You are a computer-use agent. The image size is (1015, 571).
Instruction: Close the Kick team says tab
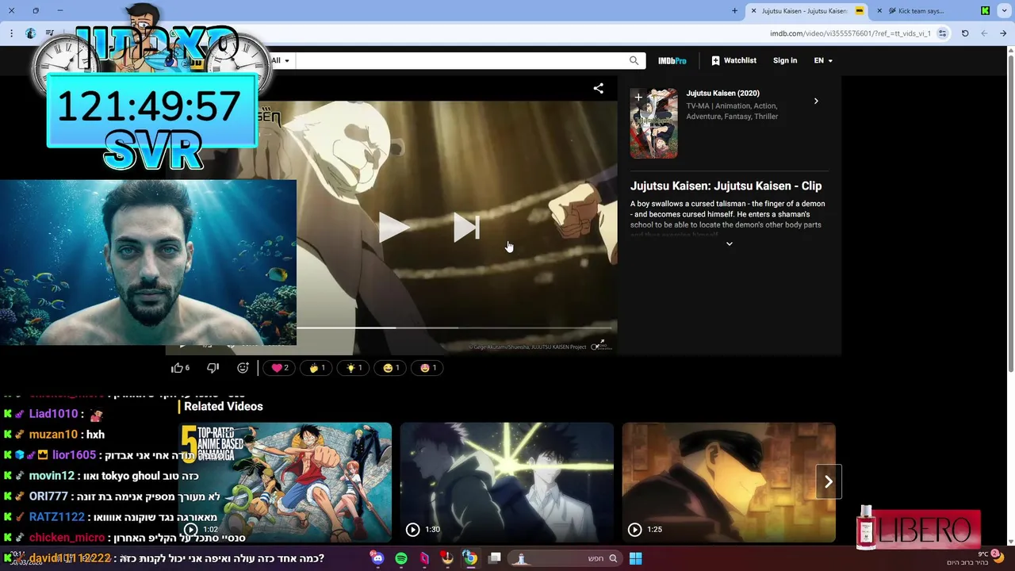[879, 11]
